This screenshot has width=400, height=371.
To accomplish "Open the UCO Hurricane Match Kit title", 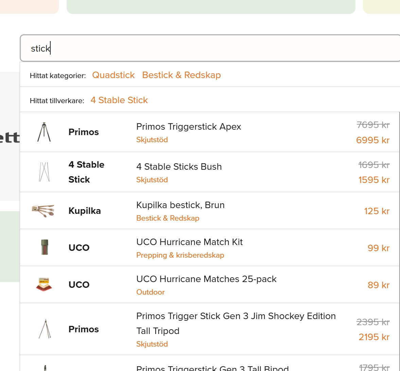I will pos(189,242).
